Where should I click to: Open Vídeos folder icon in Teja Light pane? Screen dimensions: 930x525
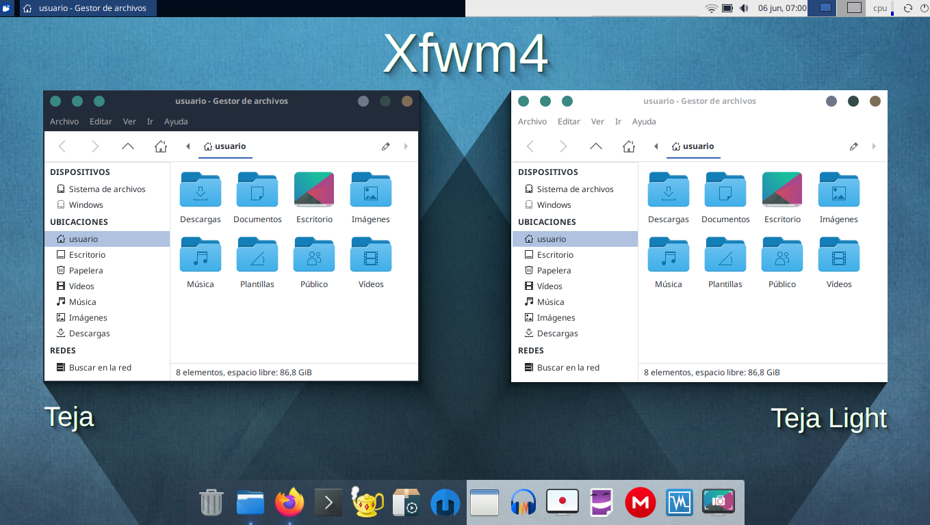pyautogui.click(x=839, y=254)
